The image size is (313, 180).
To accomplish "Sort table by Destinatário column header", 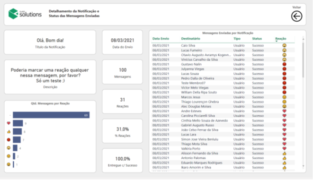I will [x=191, y=39].
